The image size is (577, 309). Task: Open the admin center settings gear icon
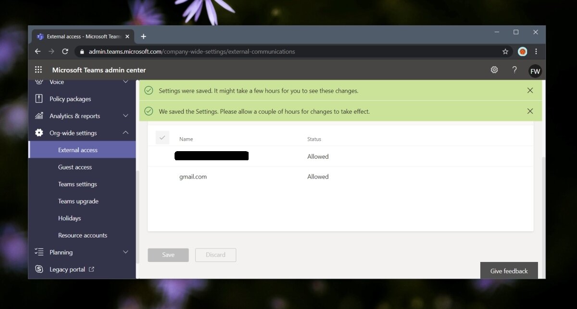pyautogui.click(x=494, y=70)
